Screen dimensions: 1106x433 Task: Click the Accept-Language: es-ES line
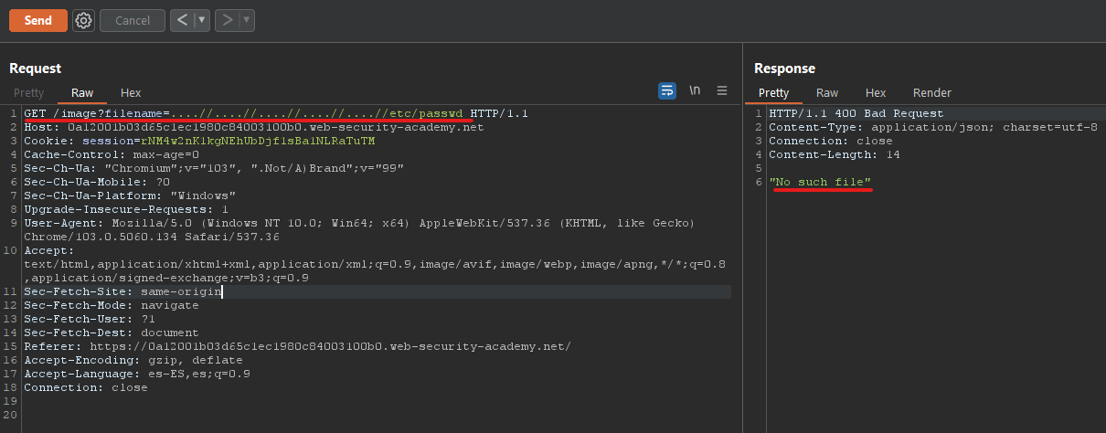(137, 374)
